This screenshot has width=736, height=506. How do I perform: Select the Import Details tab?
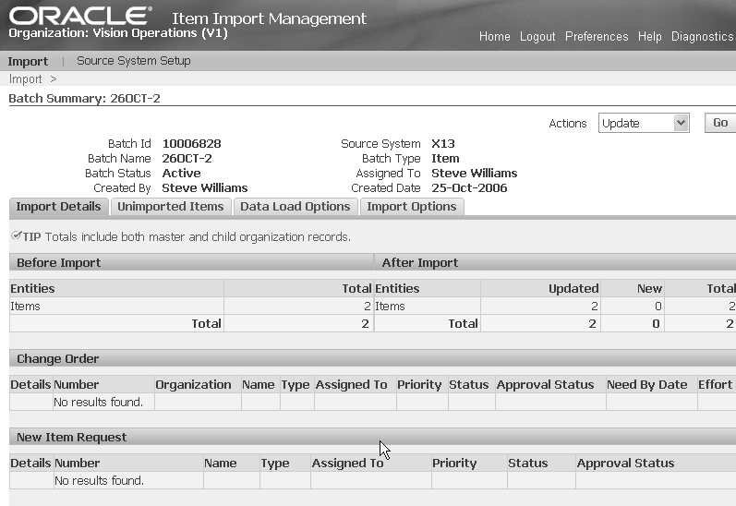tap(59, 207)
